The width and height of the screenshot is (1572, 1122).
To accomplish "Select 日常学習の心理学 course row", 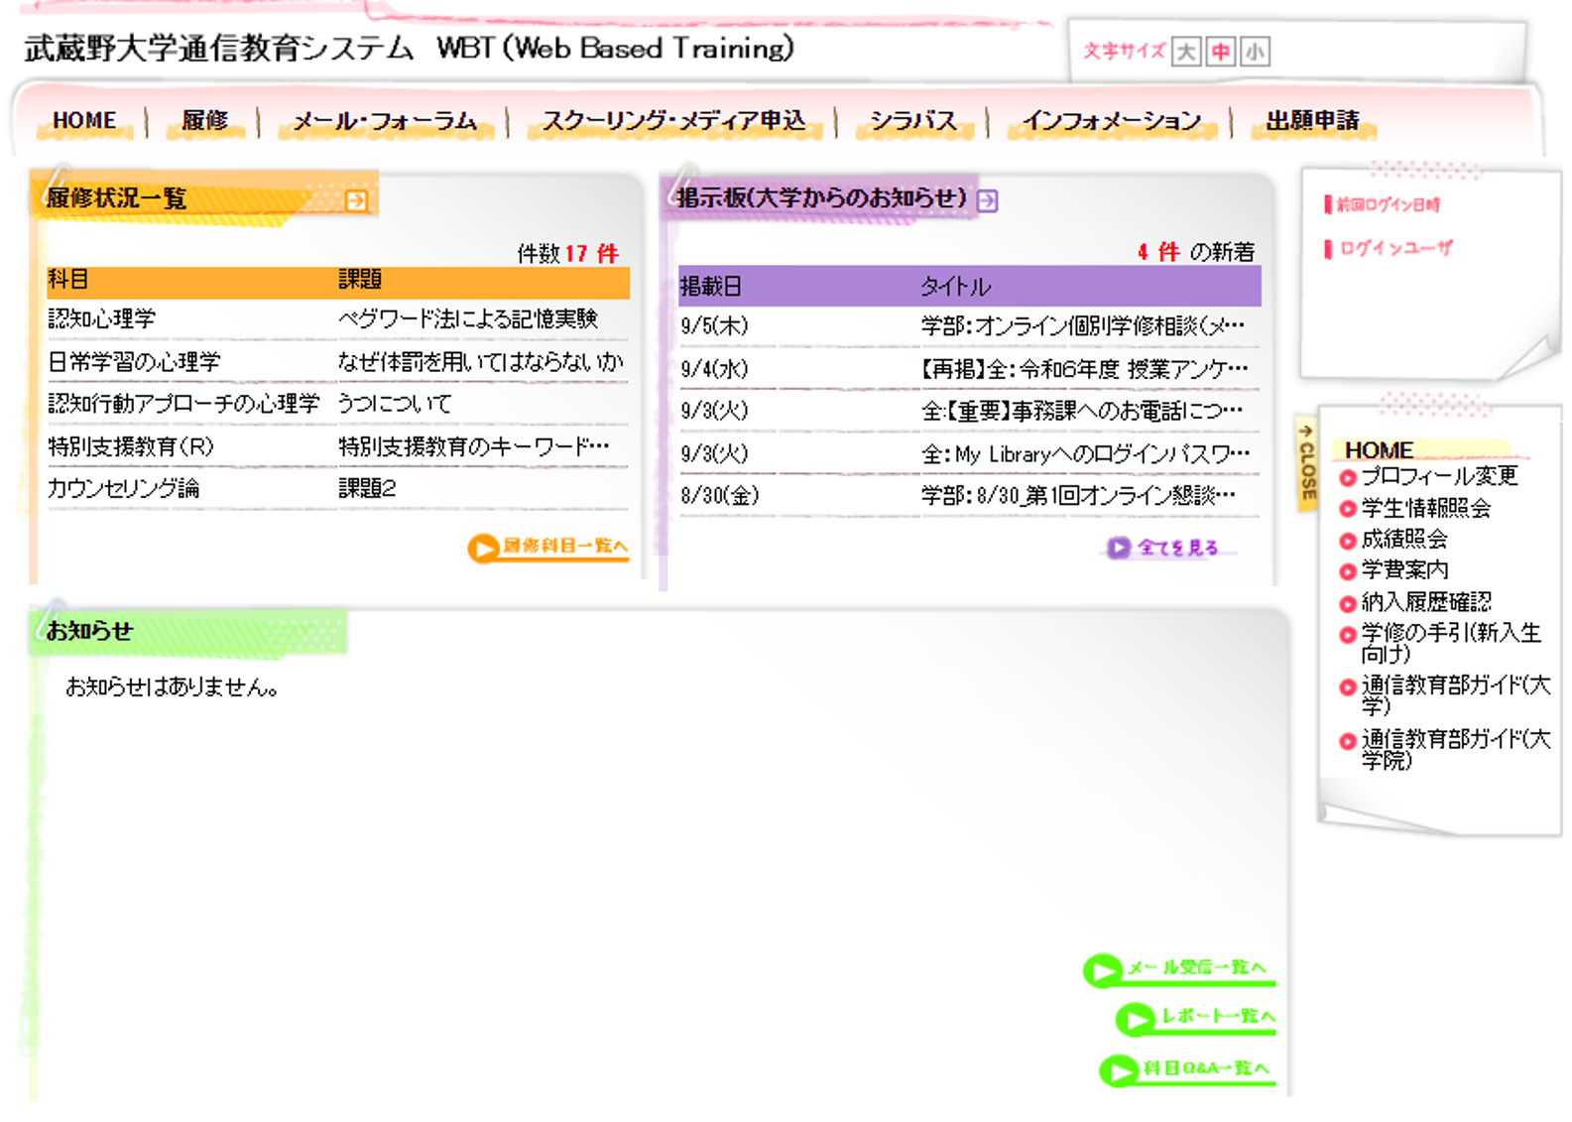I will pyautogui.click(x=134, y=362).
